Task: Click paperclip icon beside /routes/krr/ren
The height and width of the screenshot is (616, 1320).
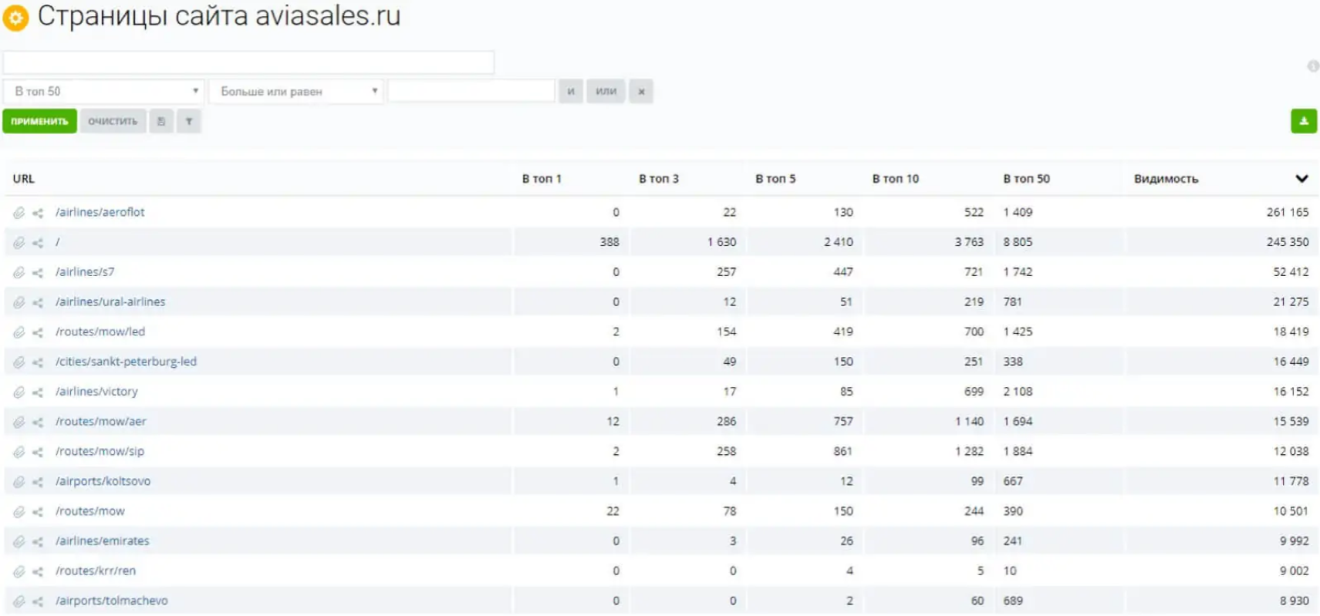Action: click(x=19, y=571)
